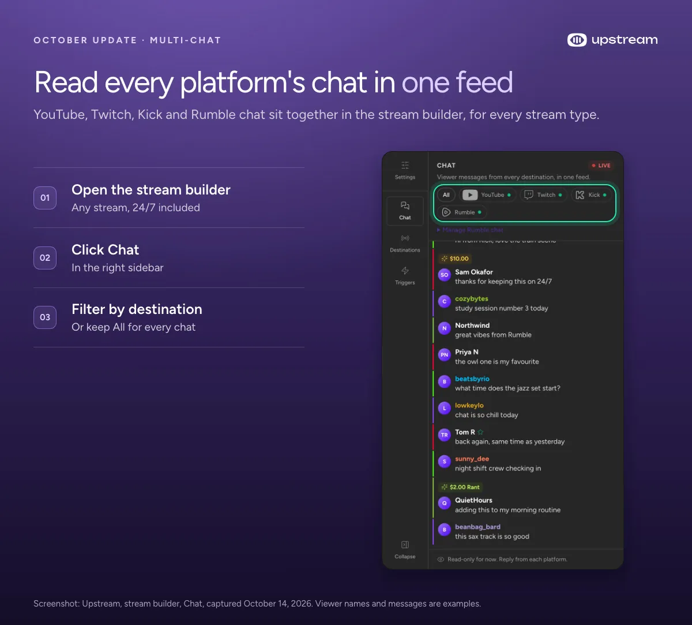
Task: Click message 'this sax track is so good'
Action: click(x=492, y=537)
